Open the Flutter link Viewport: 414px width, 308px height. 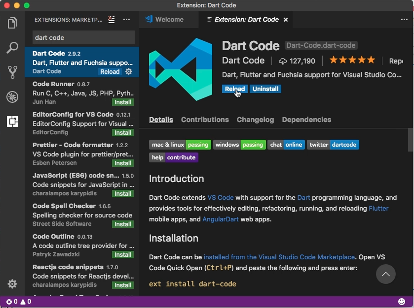[x=378, y=209]
